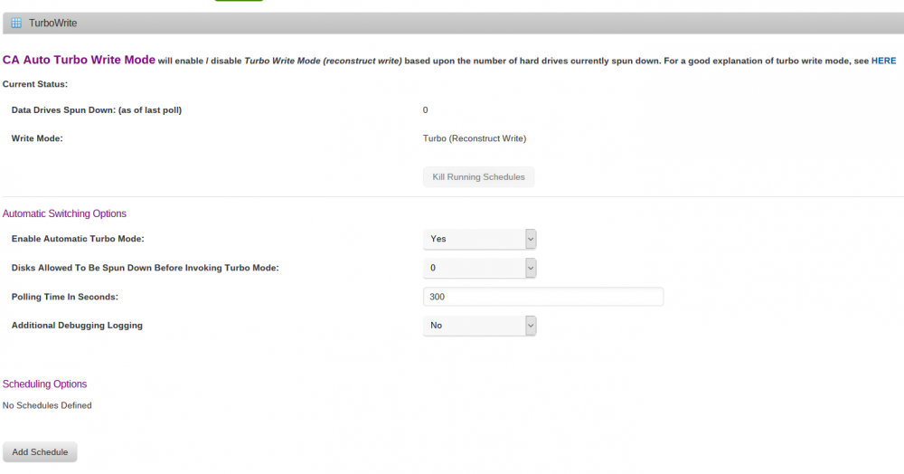Click the Polling Time In Seconds field
Image resolution: width=904 pixels, height=474 pixels.
coord(543,297)
